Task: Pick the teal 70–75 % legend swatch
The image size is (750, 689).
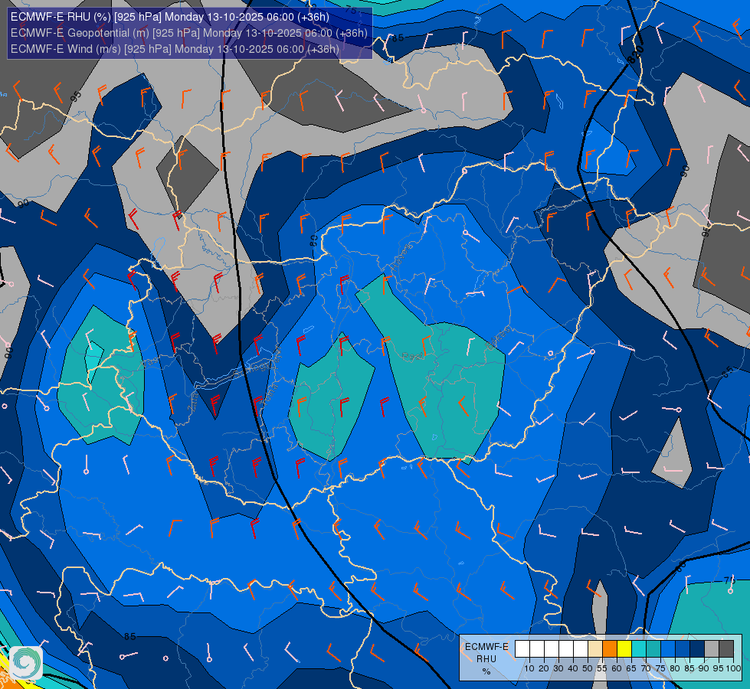Action: pos(653,648)
